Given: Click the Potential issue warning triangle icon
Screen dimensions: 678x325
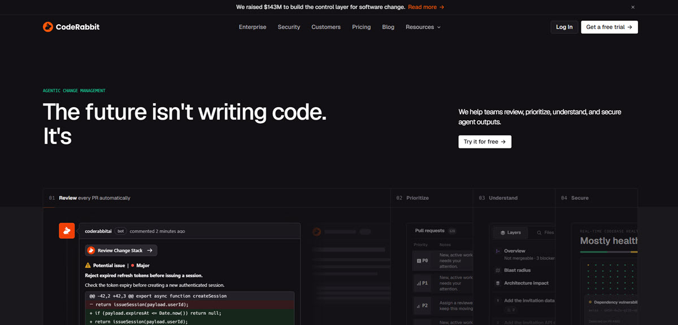Looking at the screenshot, I should [88, 265].
